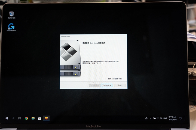Open the network status tray icon
Viewport: 196px width, 130px height.
[x=158, y=118]
